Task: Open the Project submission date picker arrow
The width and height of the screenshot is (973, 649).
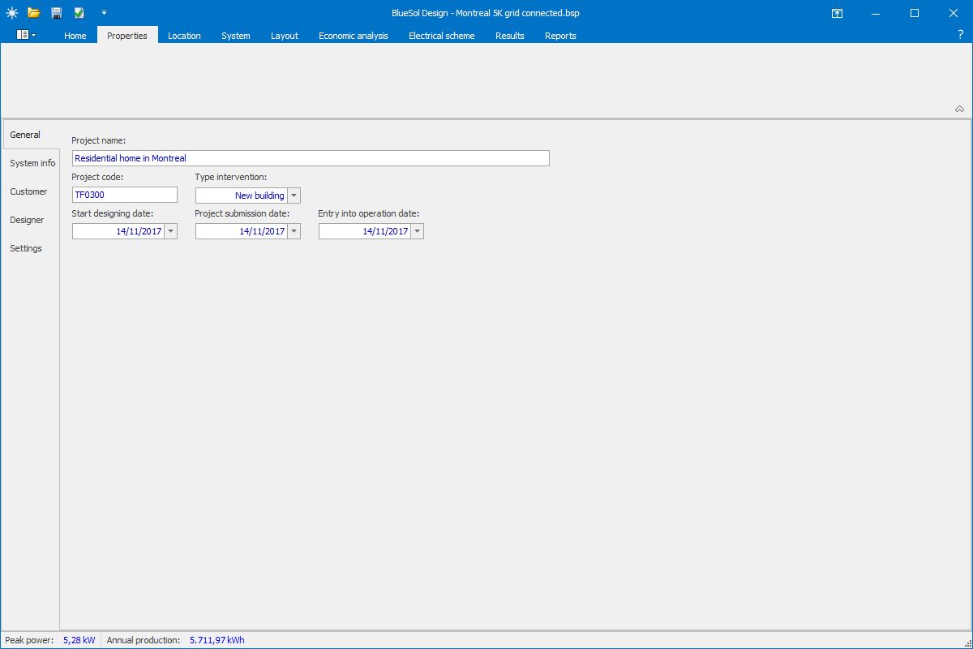Action: (x=294, y=231)
